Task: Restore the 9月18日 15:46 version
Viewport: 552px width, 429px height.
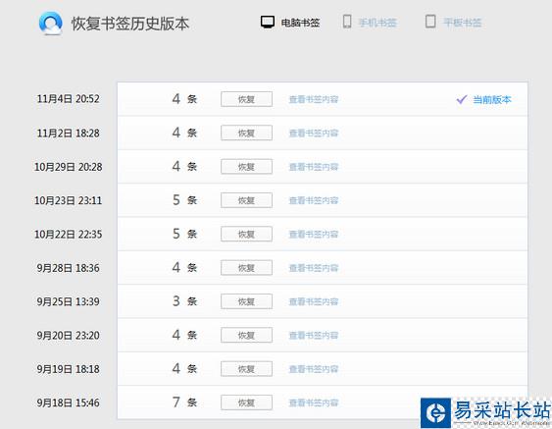Action: [246, 402]
